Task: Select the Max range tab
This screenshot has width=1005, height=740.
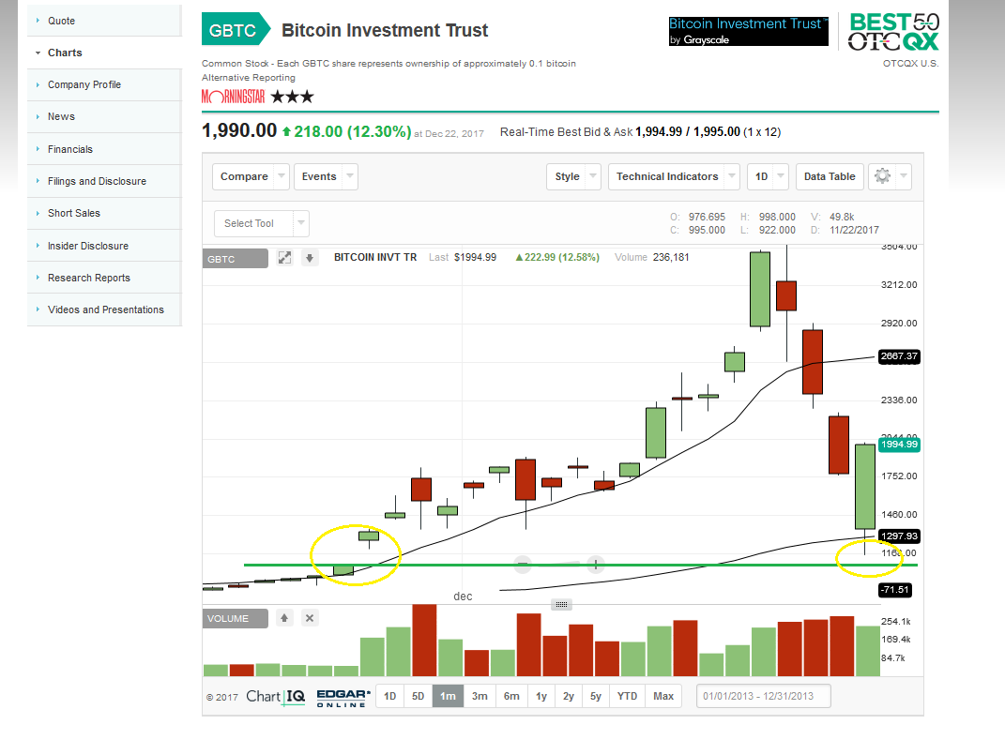Action: pyautogui.click(x=663, y=696)
